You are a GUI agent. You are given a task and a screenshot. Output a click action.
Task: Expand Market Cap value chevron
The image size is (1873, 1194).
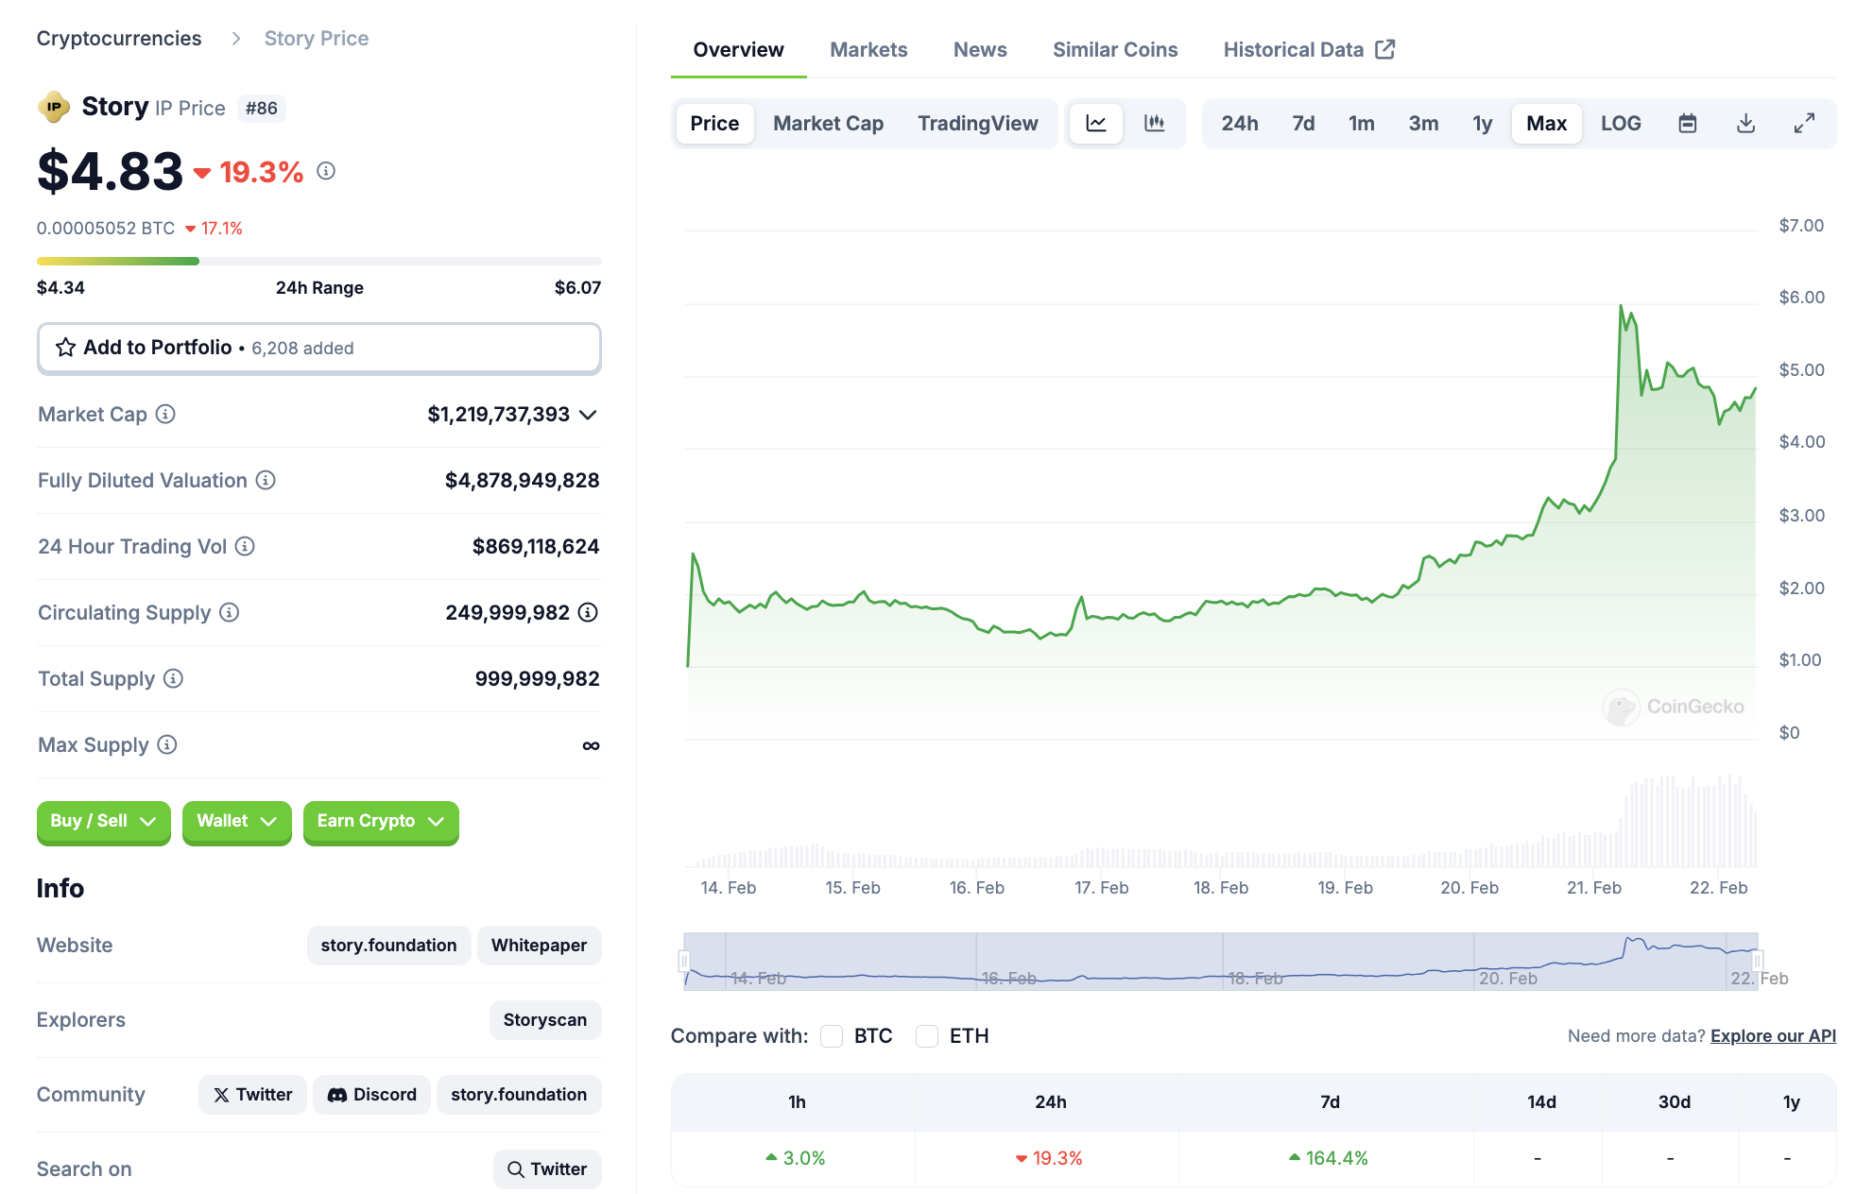click(x=588, y=415)
